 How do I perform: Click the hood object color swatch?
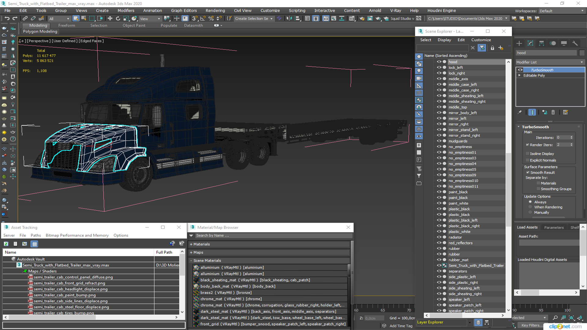[582, 53]
